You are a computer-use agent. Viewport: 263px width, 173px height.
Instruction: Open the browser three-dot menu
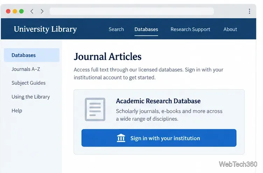[249, 11]
